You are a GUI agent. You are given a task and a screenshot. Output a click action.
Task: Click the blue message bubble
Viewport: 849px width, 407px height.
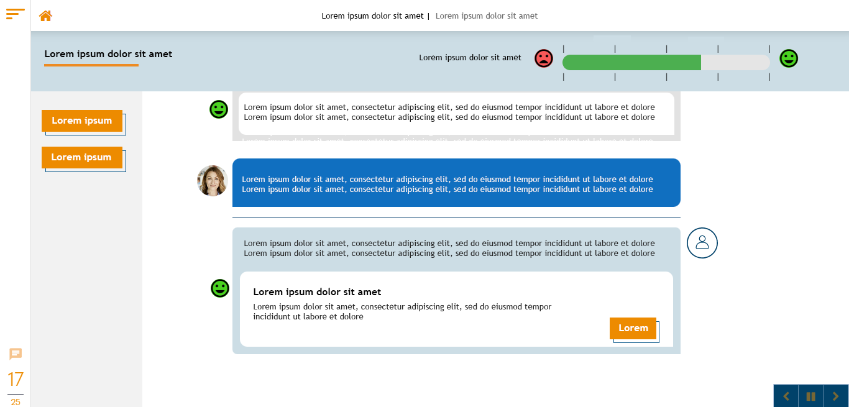(456, 183)
